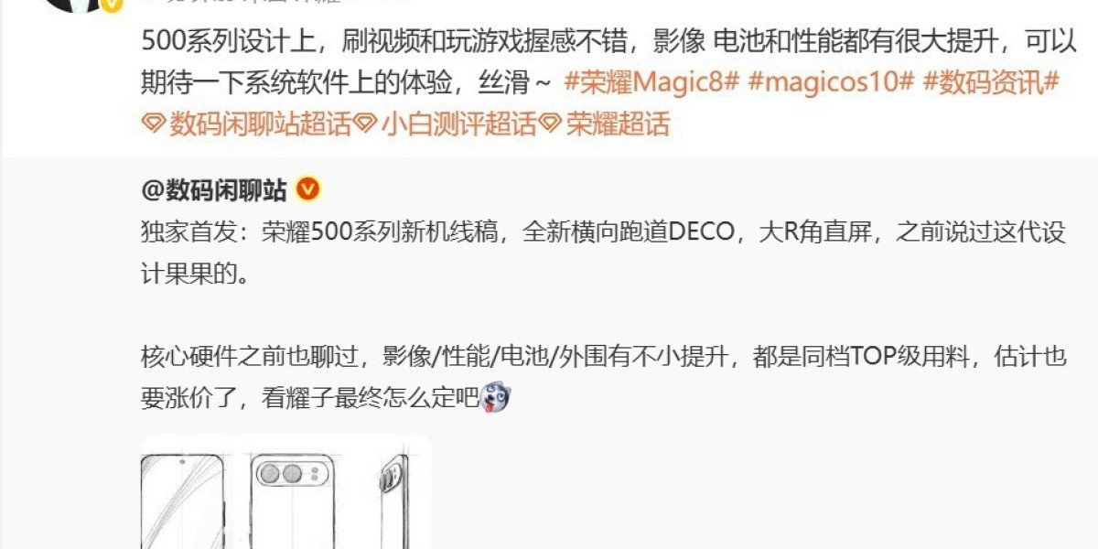
Task: Click the #数码资讯# hashtag
Action: (991, 81)
